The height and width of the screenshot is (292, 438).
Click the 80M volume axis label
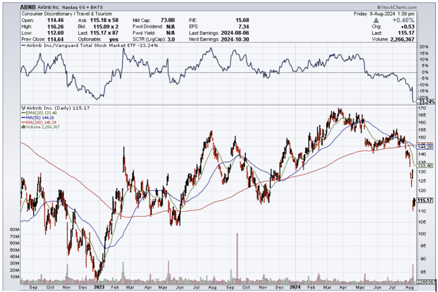pos(15,230)
